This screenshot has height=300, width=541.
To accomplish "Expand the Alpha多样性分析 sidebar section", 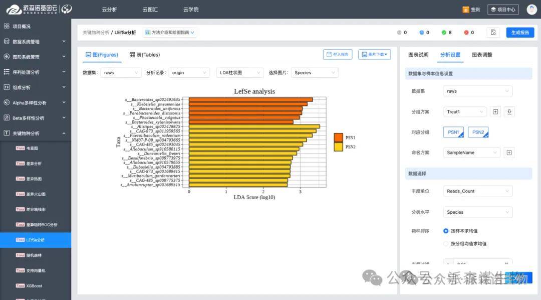I will click(x=35, y=103).
